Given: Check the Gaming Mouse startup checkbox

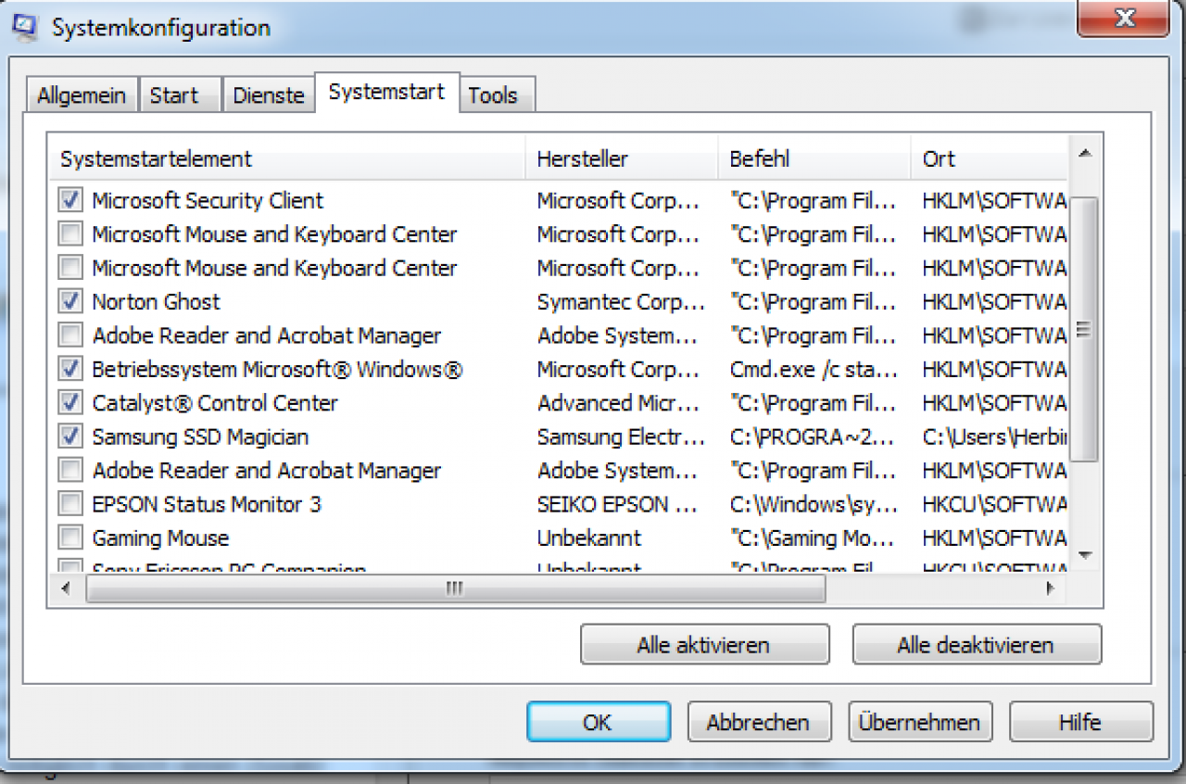Looking at the screenshot, I should pos(69,537).
